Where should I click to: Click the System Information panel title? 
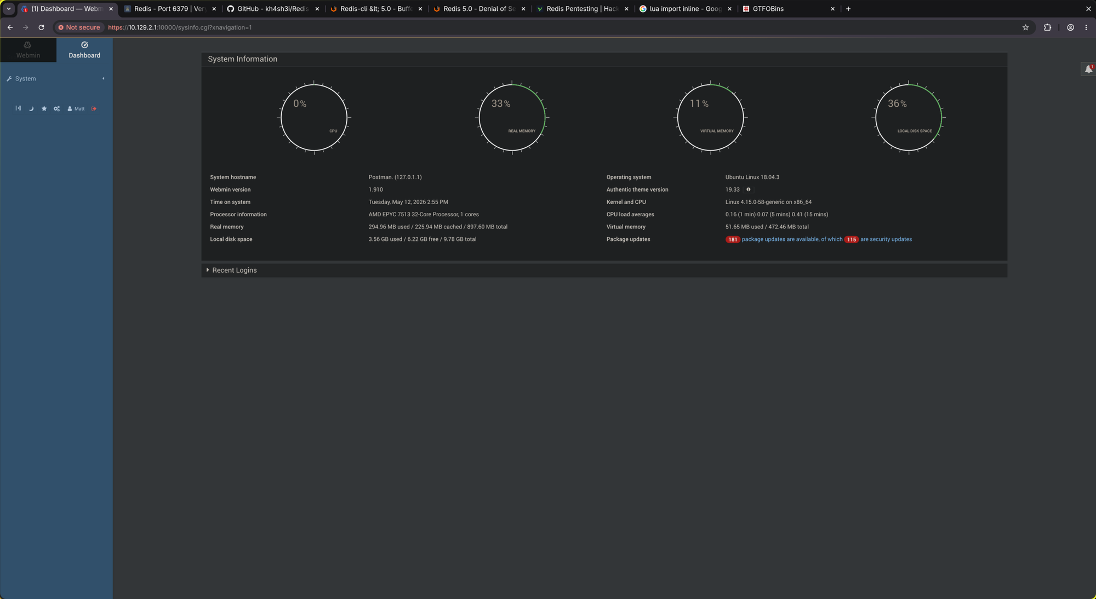click(x=242, y=59)
